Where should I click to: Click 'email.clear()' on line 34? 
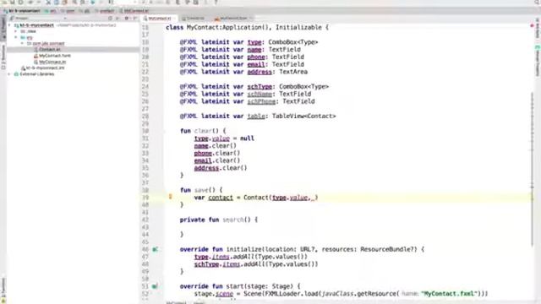[217, 160]
